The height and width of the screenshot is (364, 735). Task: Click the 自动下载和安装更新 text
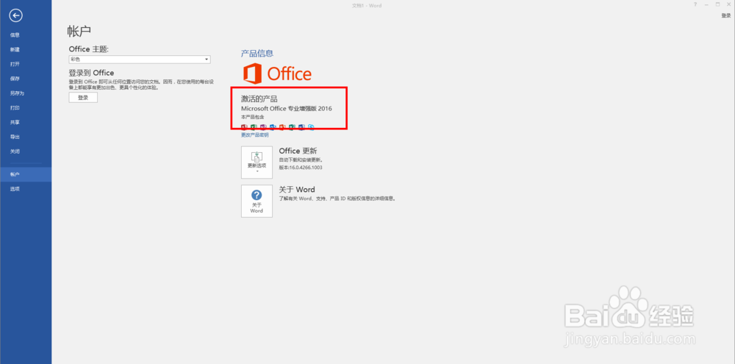pyautogui.click(x=301, y=160)
